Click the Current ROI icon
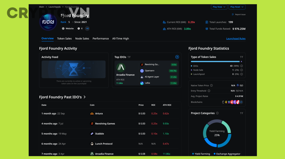 tap(164, 22)
